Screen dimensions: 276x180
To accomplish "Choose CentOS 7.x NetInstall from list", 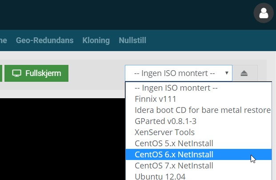I will (x=199, y=166).
